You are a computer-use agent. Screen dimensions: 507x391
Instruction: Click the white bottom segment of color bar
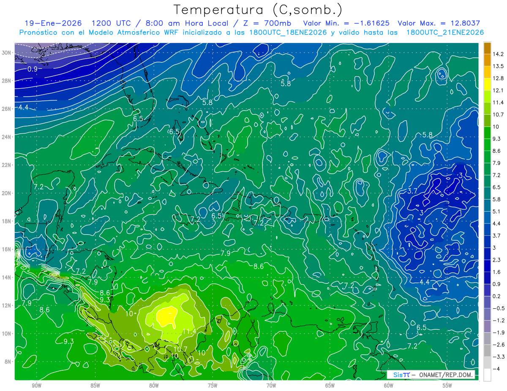[x=487, y=375]
